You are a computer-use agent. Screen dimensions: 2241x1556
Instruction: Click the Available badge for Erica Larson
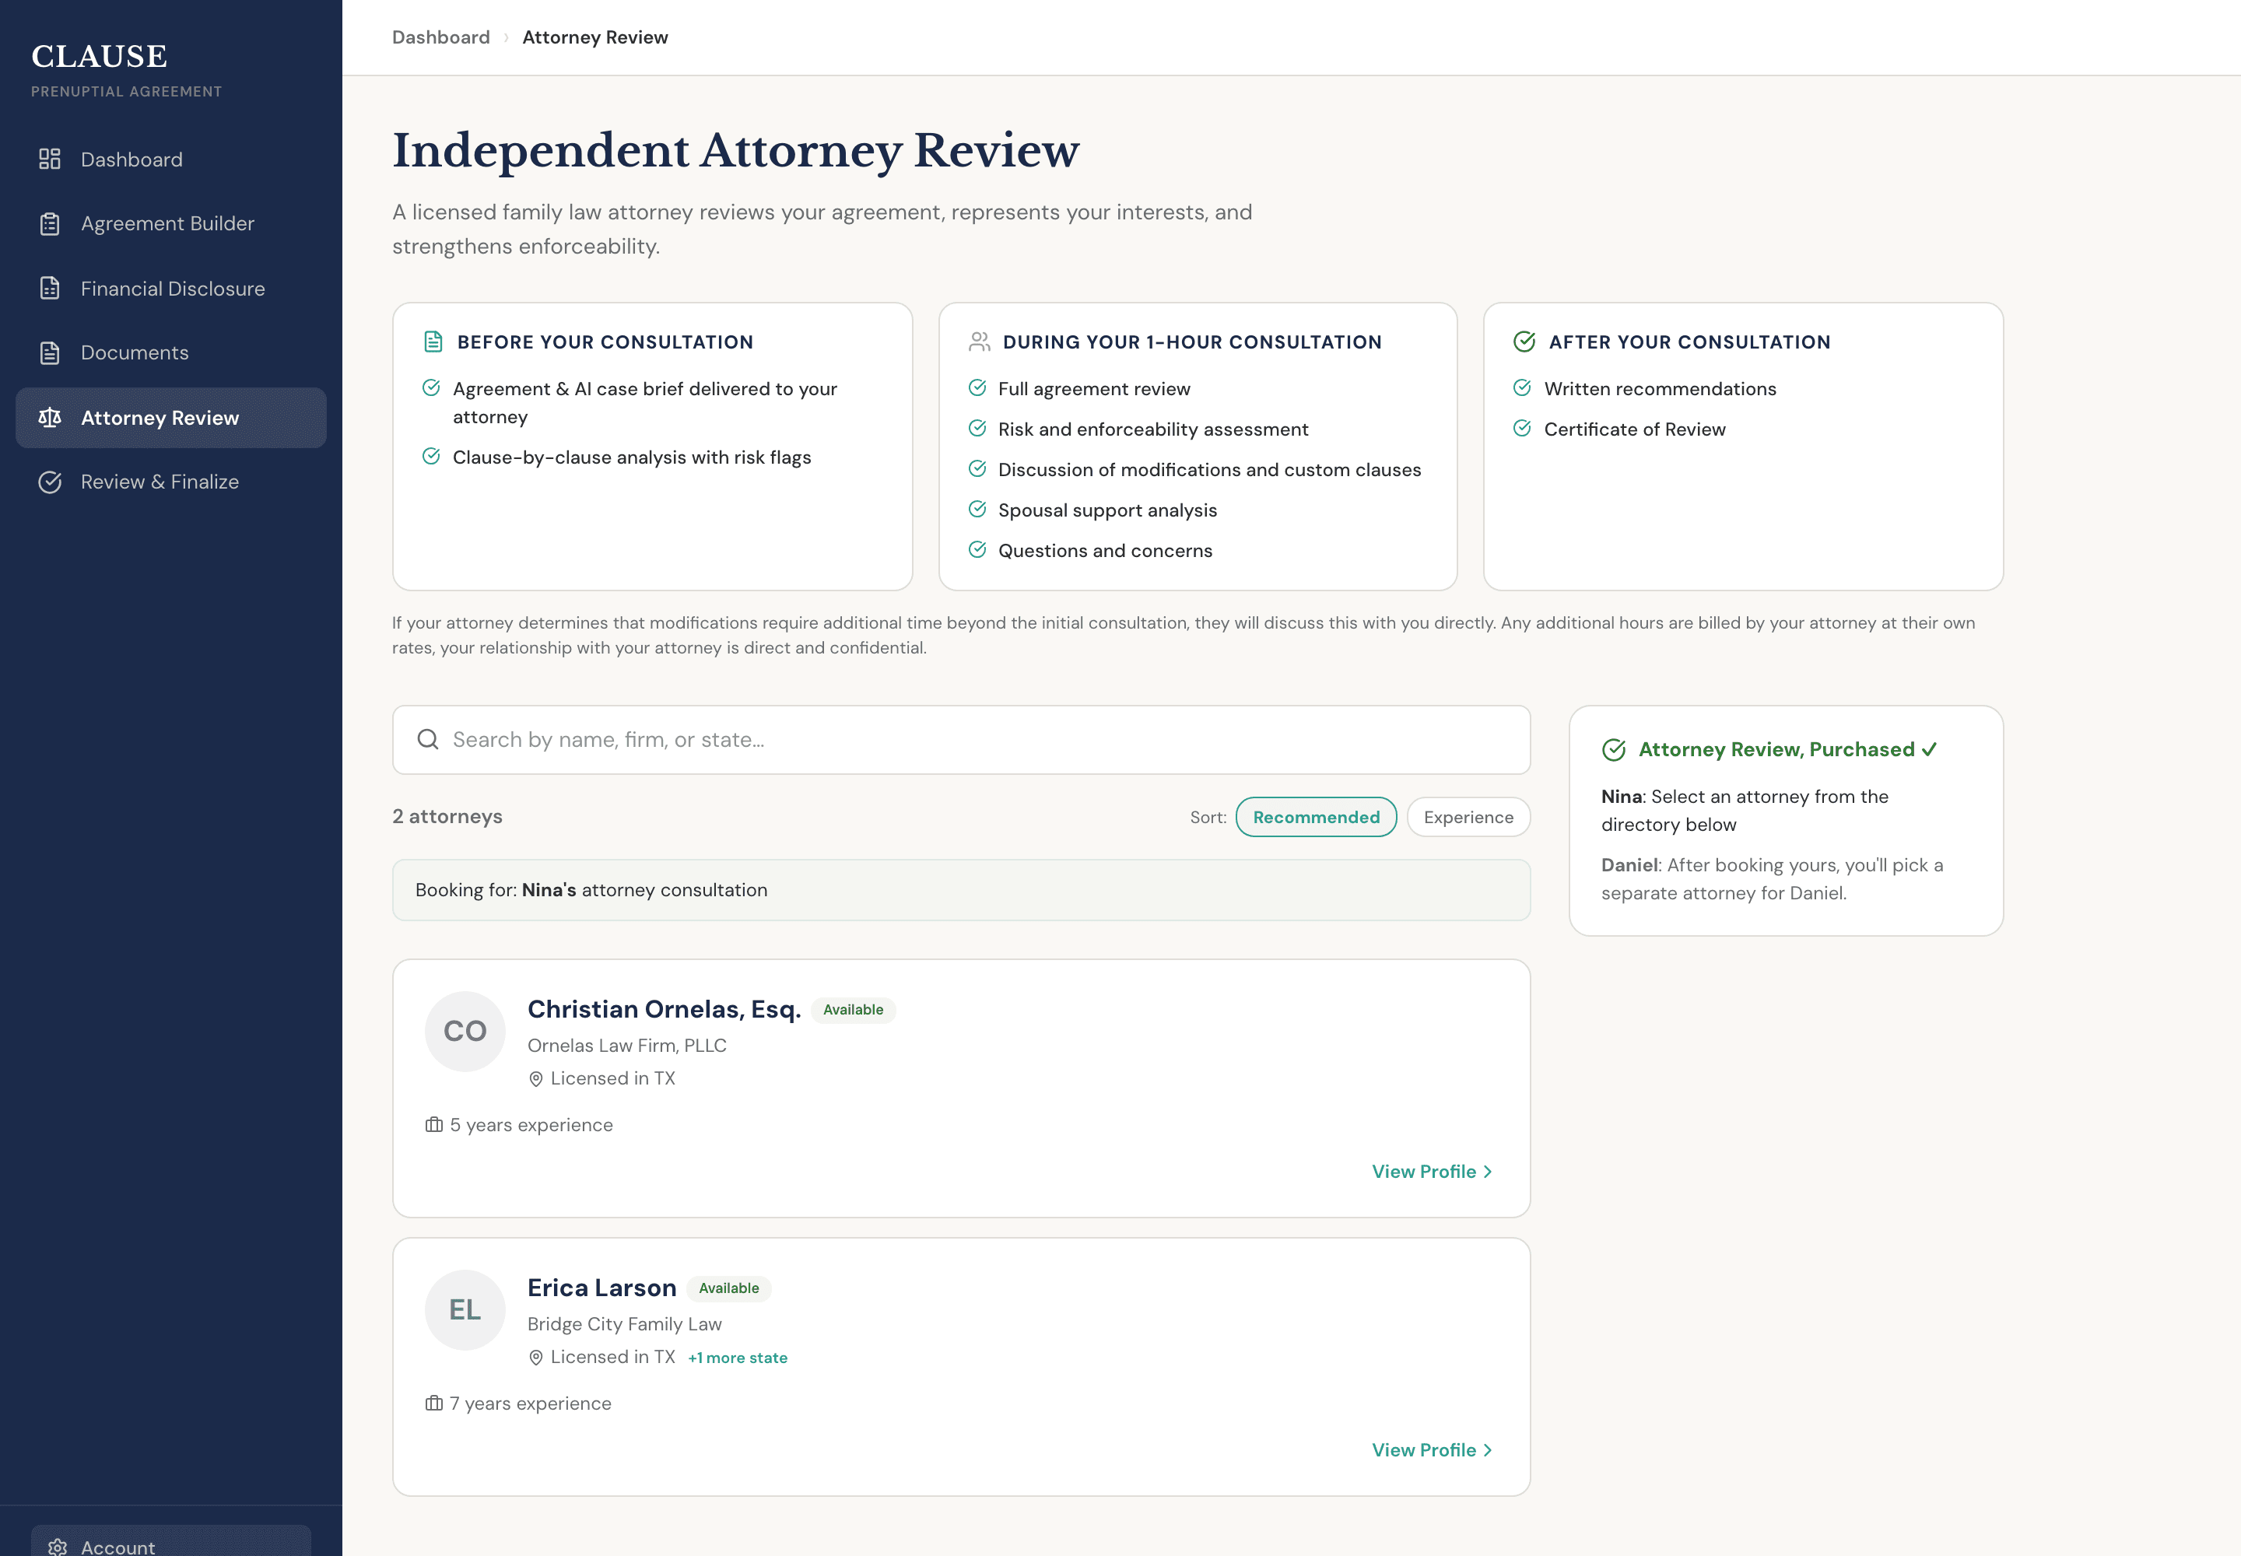click(x=728, y=1288)
